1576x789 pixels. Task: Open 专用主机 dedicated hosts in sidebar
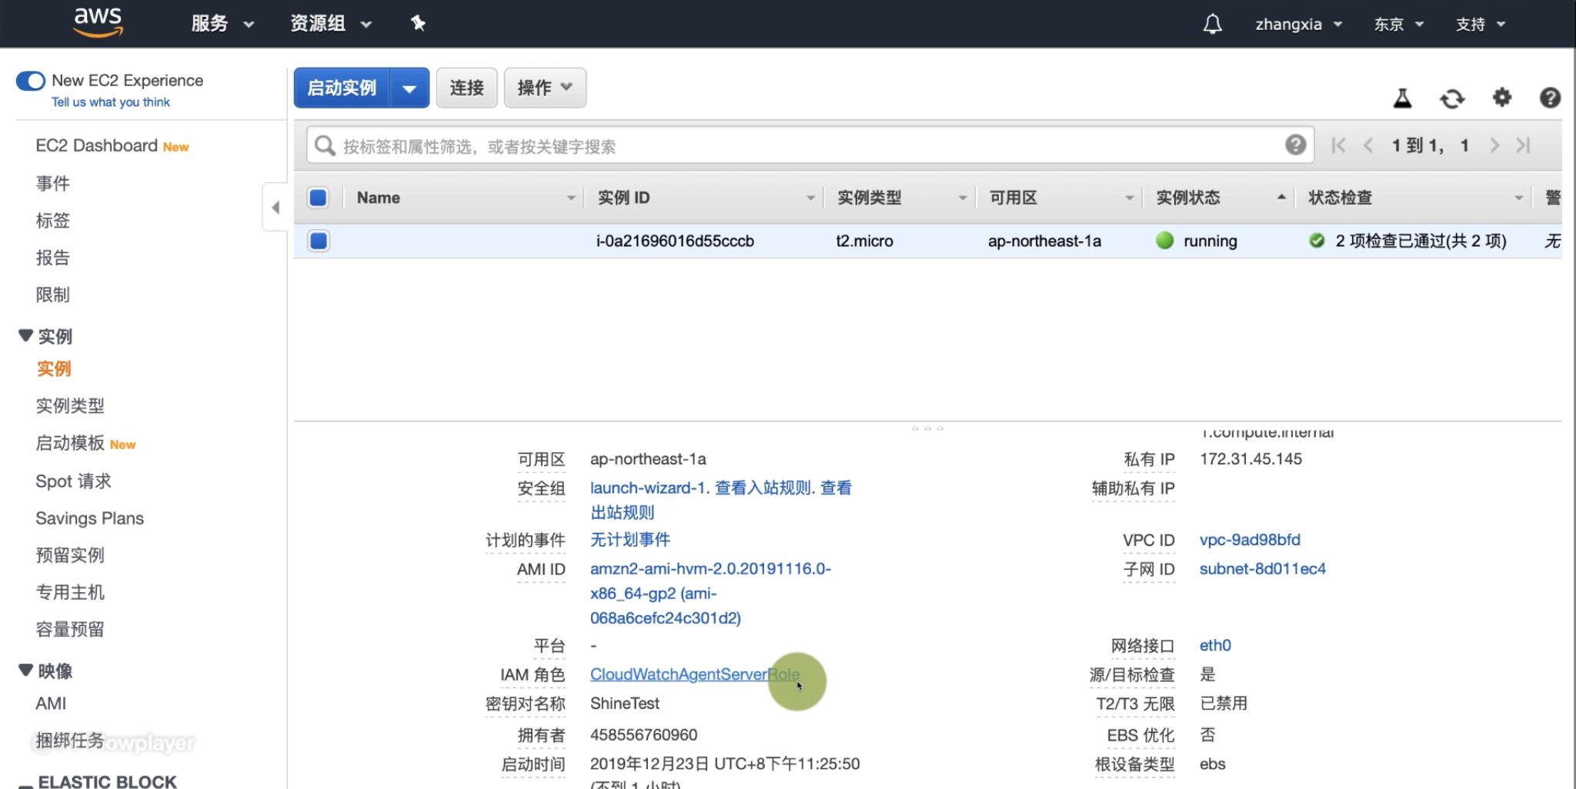click(x=70, y=592)
